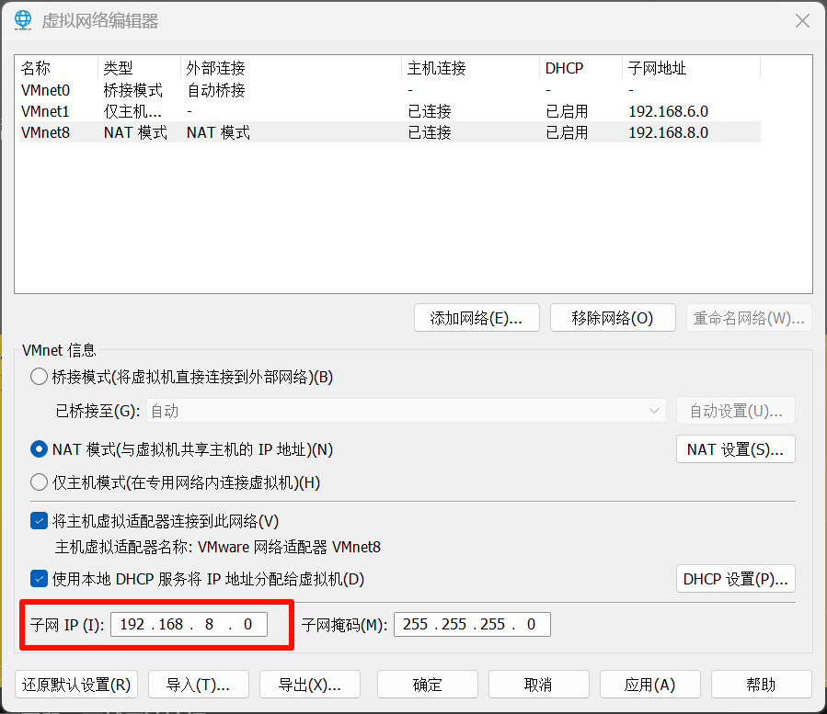Click the 导入(T)... button

point(199,685)
